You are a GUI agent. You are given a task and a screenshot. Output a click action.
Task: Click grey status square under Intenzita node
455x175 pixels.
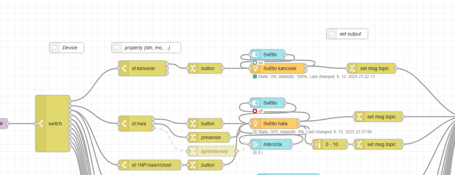[255, 152]
